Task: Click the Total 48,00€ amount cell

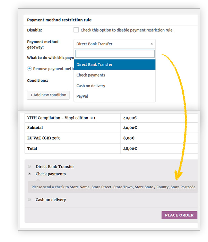Action: [130, 149]
